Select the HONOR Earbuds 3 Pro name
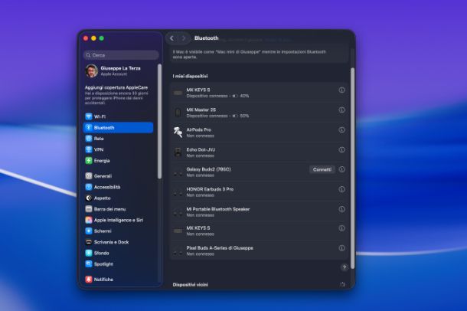Screen dimensions: 467x311 point(210,189)
